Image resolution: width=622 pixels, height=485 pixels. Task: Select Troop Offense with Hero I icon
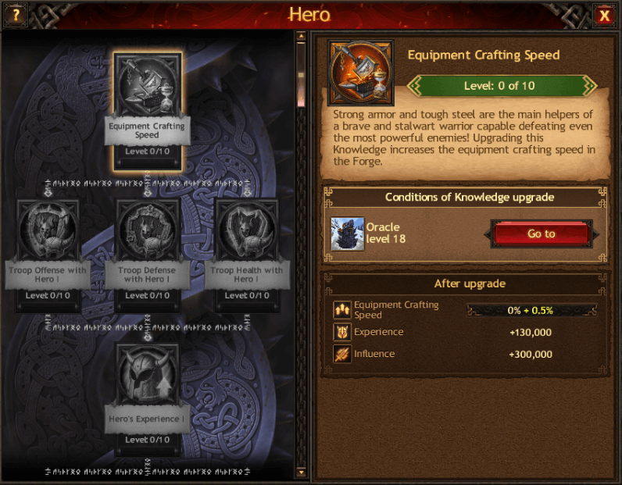tap(48, 230)
